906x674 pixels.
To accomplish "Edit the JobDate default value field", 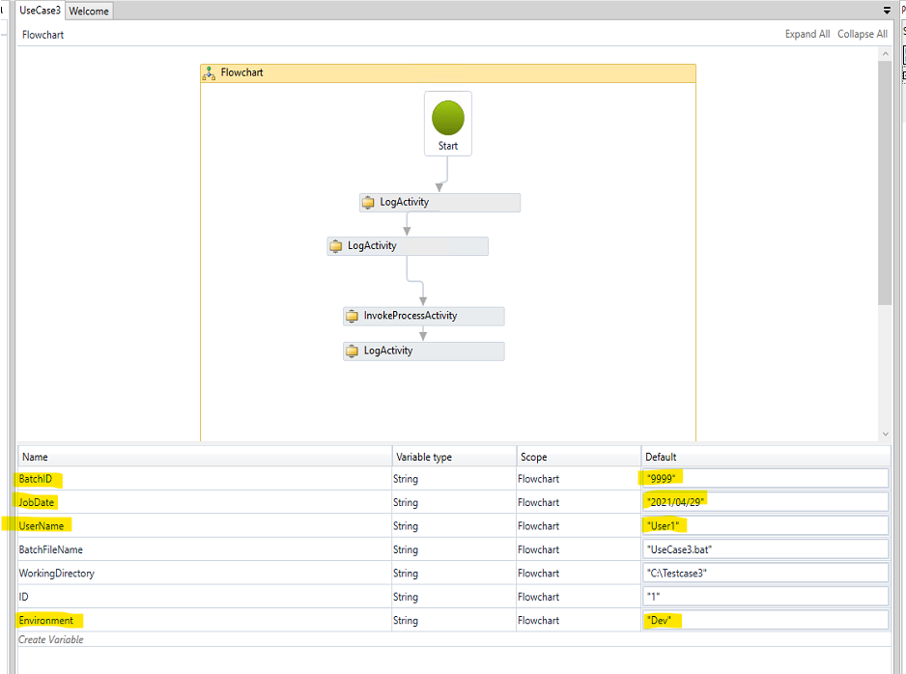I will (765, 502).
